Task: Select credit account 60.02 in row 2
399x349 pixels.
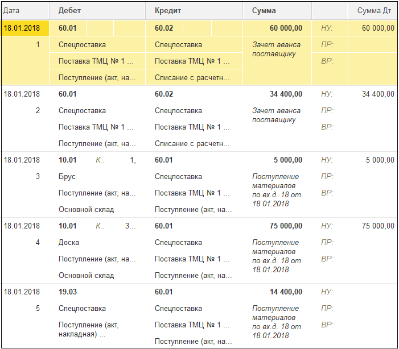Action: tap(164, 94)
